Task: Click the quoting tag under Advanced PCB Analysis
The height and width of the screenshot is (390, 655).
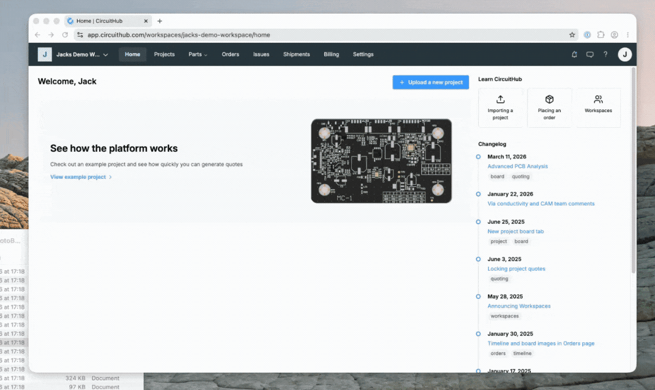Action: [x=521, y=177]
